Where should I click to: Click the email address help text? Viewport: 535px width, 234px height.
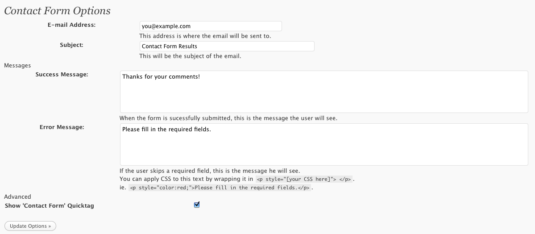click(205, 36)
